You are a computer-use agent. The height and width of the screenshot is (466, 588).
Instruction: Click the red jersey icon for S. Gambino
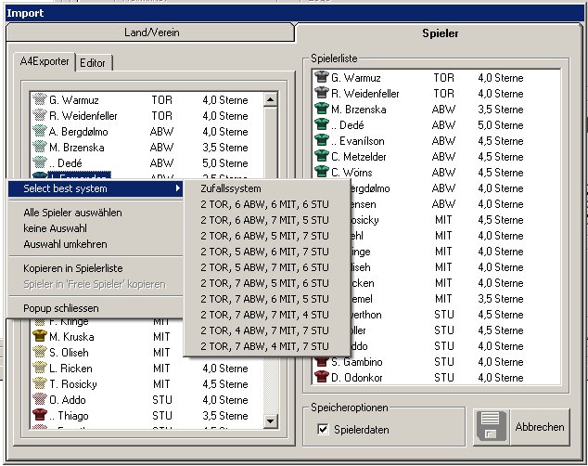click(322, 362)
